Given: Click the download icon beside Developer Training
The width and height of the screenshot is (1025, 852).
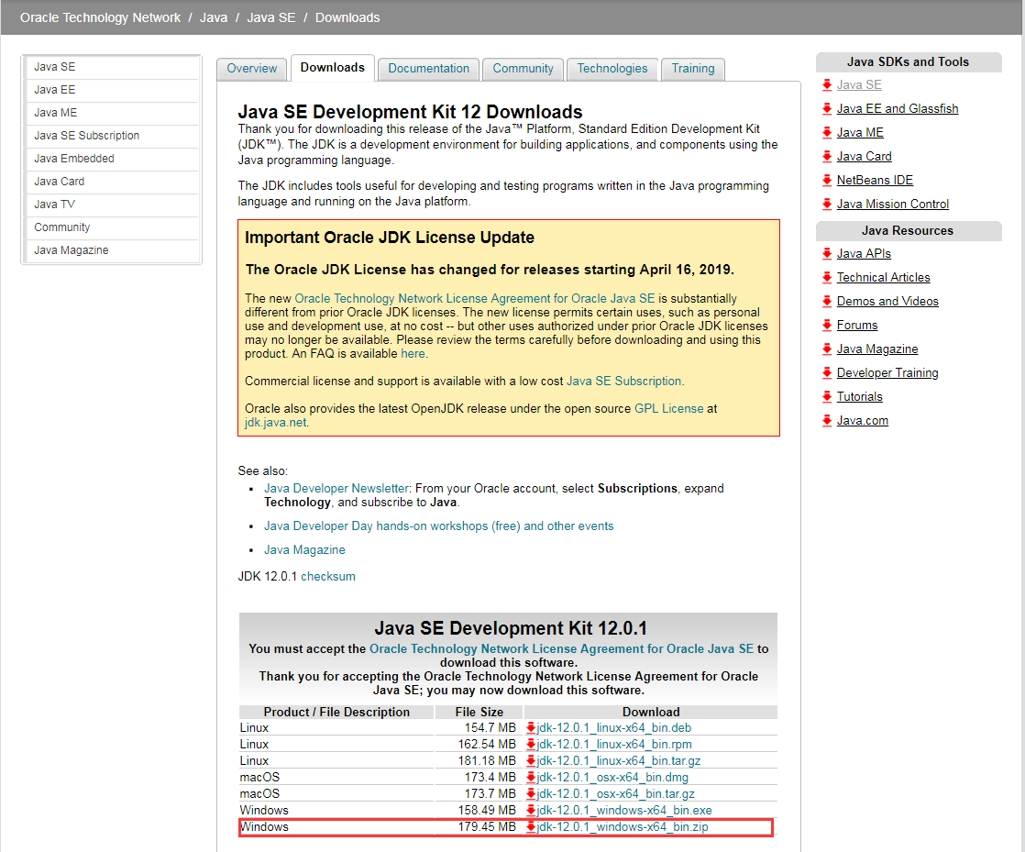Looking at the screenshot, I should 828,372.
